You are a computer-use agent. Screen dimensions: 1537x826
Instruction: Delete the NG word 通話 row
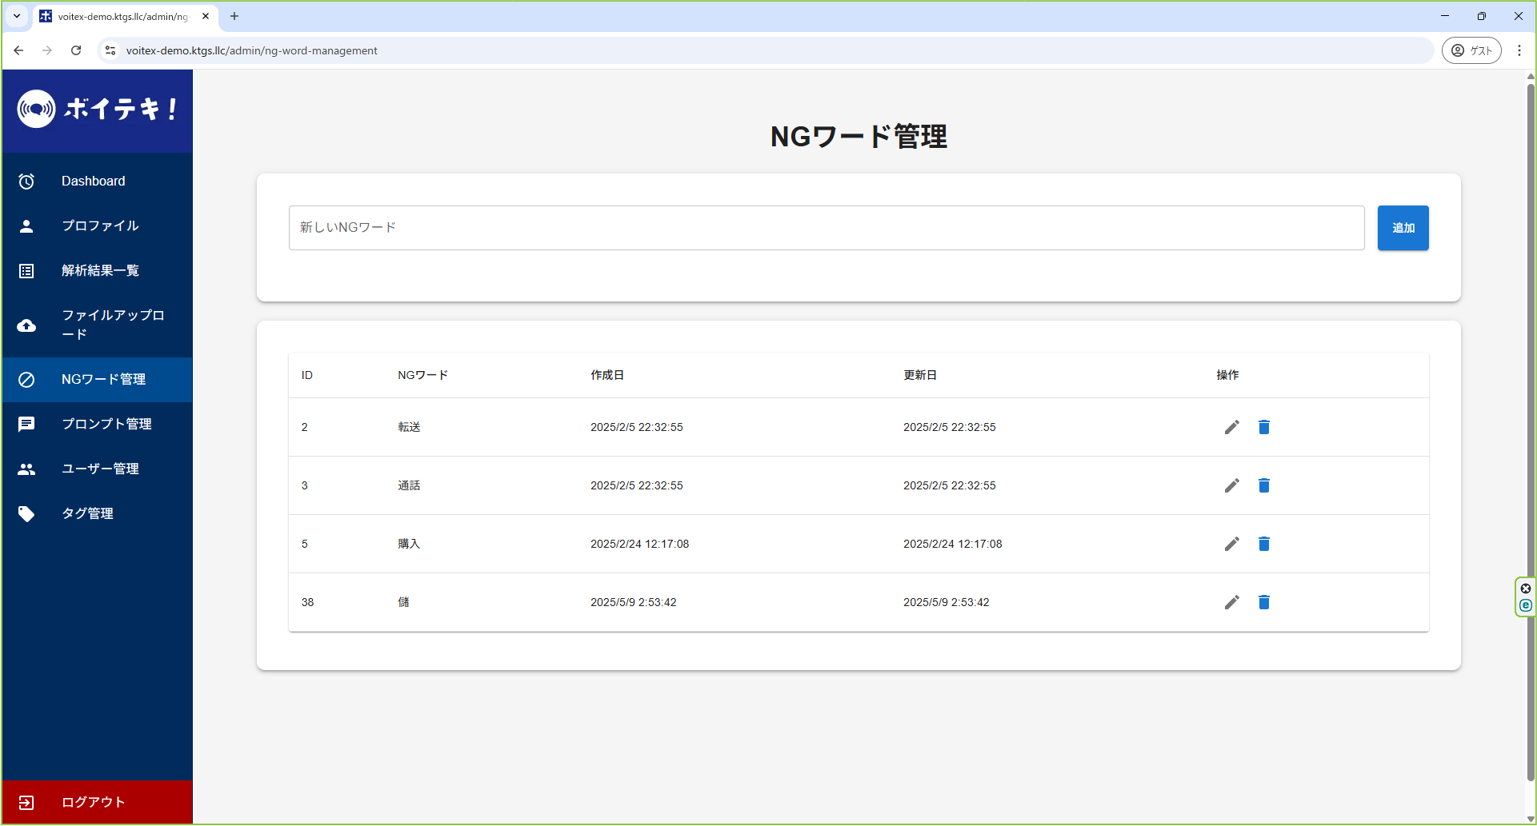point(1264,485)
